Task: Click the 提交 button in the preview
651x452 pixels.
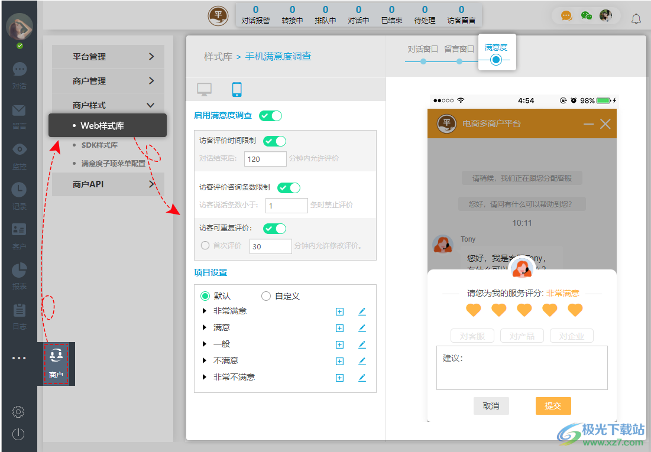Action: [x=553, y=406]
